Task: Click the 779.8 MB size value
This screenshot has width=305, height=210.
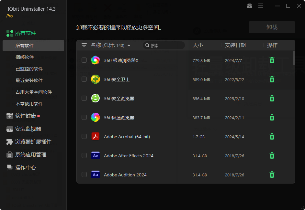Action: 201,60
